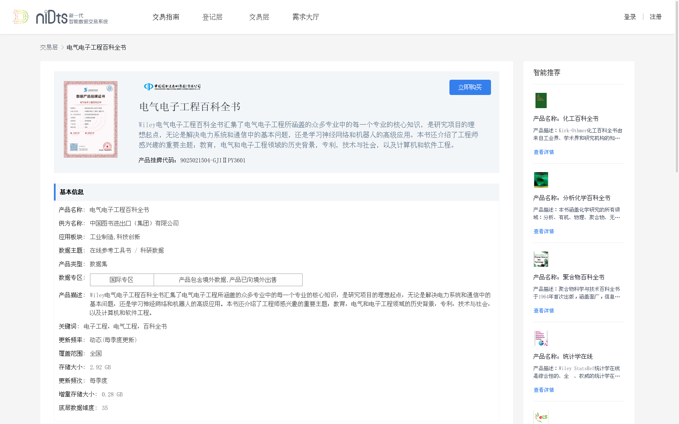The height and width of the screenshot is (424, 679).
Task: Click the 每季度 update frequency value
Action: 98,381
